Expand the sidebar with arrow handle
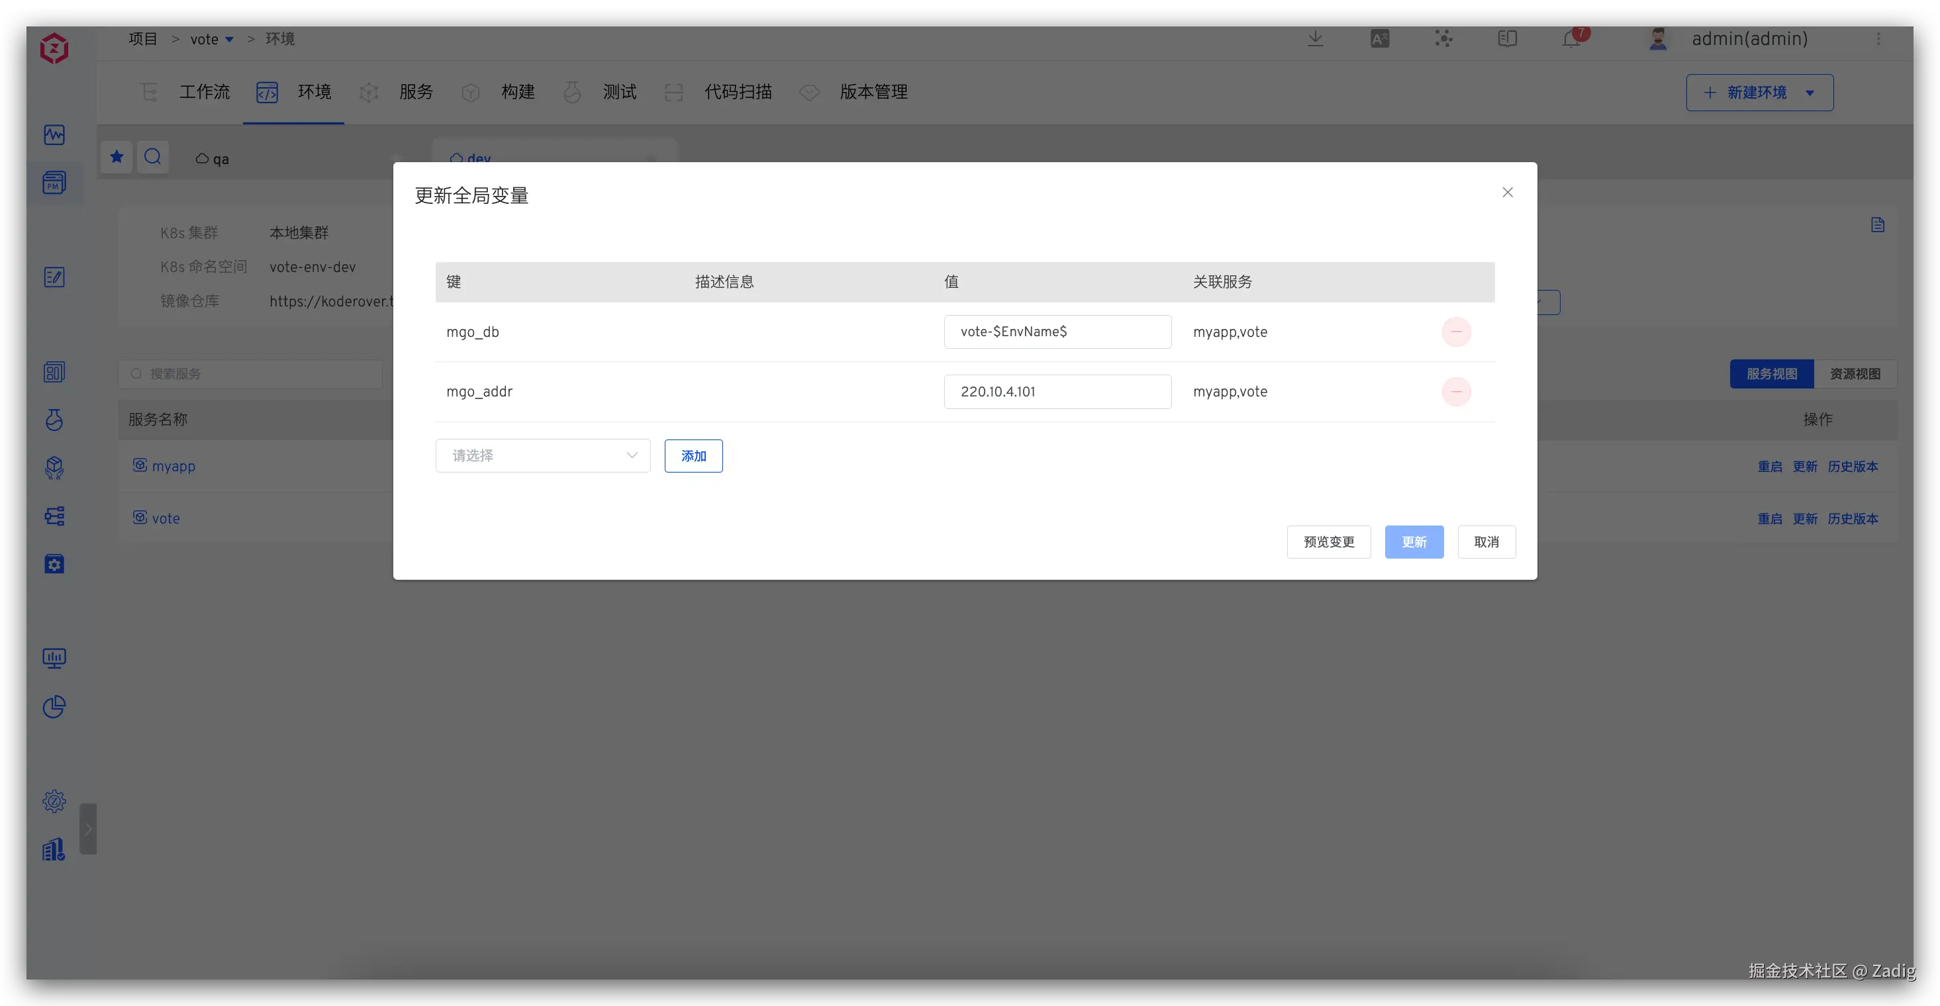Viewport: 1940px width, 1006px height. (x=88, y=829)
